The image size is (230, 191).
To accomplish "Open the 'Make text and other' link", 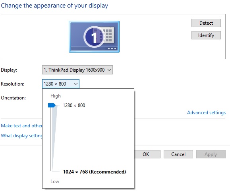I will [x=21, y=126].
